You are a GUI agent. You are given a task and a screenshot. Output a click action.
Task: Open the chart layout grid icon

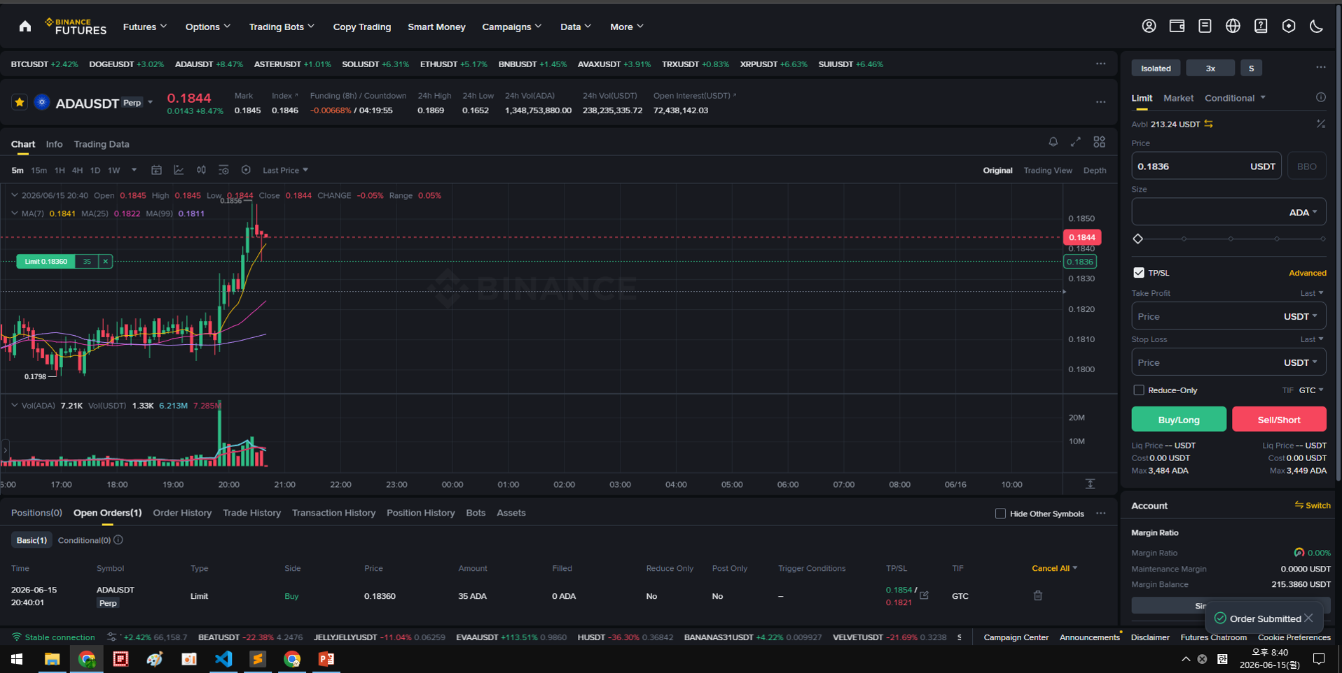(x=1100, y=141)
